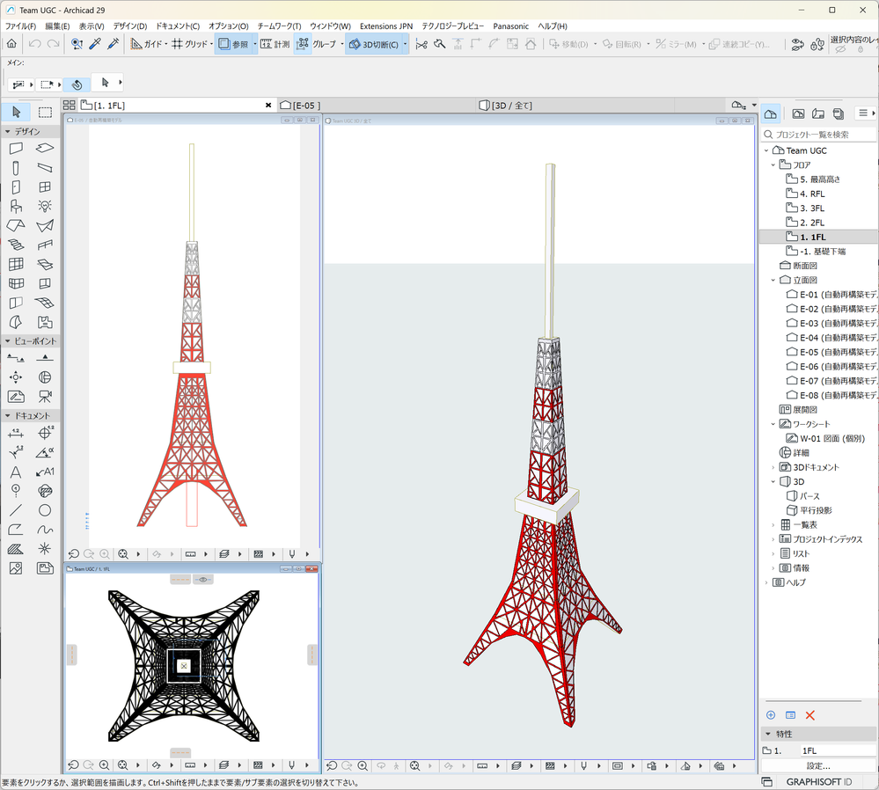Click the tab overview grid icon

pyautogui.click(x=69, y=105)
